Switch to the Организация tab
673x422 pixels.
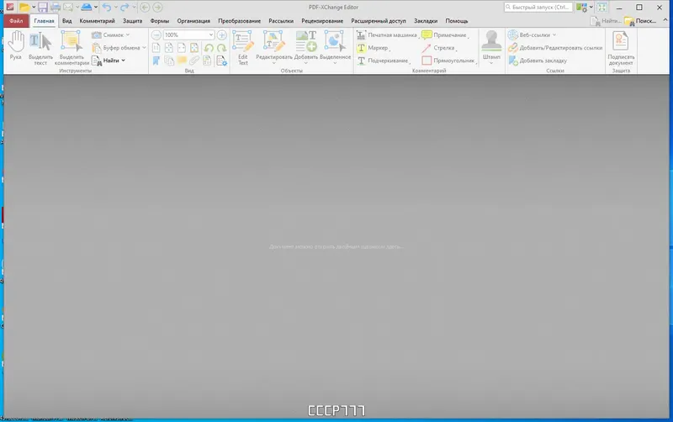(x=193, y=20)
